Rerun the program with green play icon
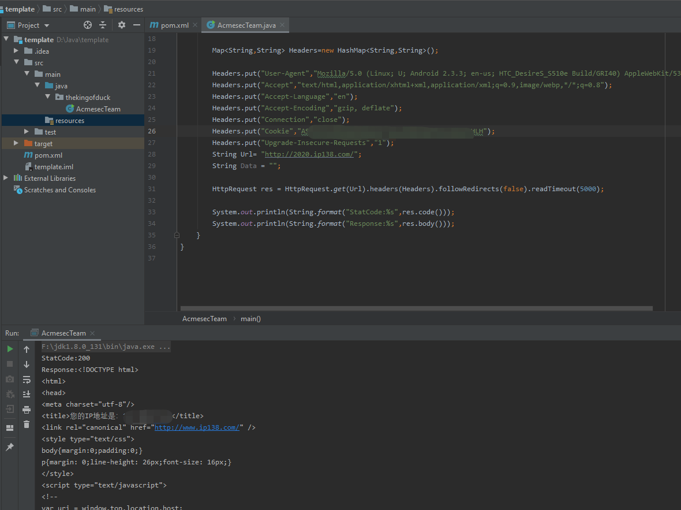Screen dimensions: 681x510 (10, 349)
